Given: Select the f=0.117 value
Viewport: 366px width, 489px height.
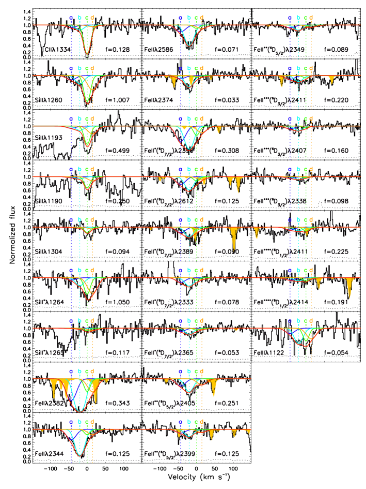Looking at the screenshot, I should tap(118, 352).
